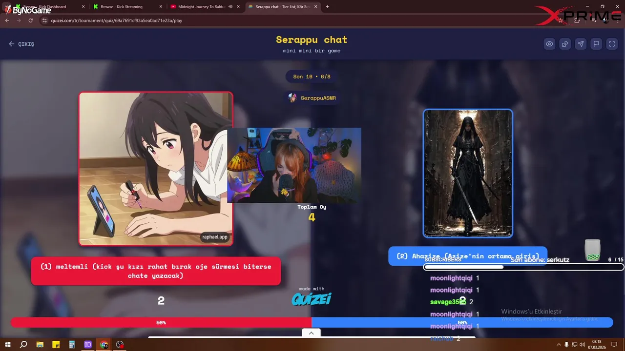The image size is (625, 351).
Task: Click the 'Son 16 • 6/8' round indicator
Action: click(x=312, y=77)
